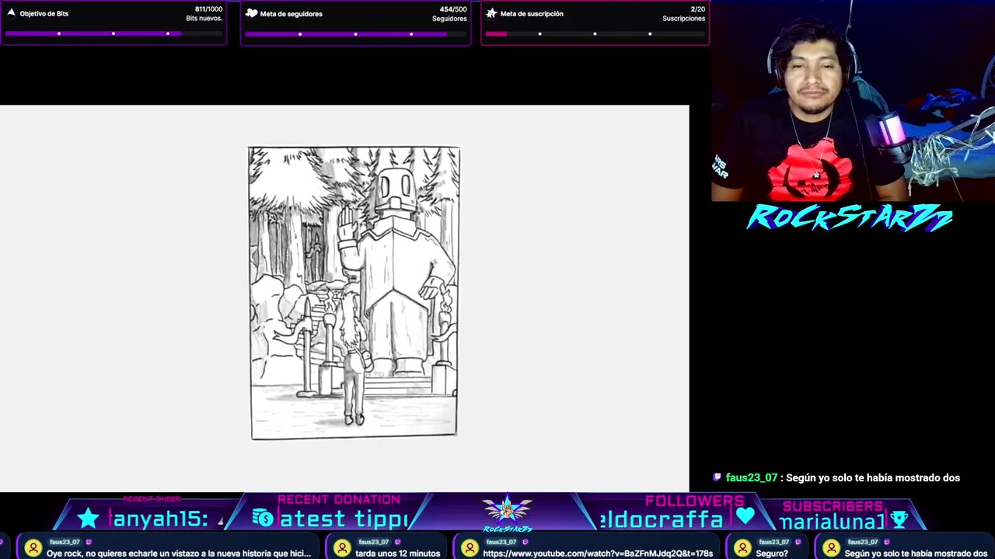Click the streamer webcam feed
The width and height of the screenshot is (995, 559).
coord(853,101)
